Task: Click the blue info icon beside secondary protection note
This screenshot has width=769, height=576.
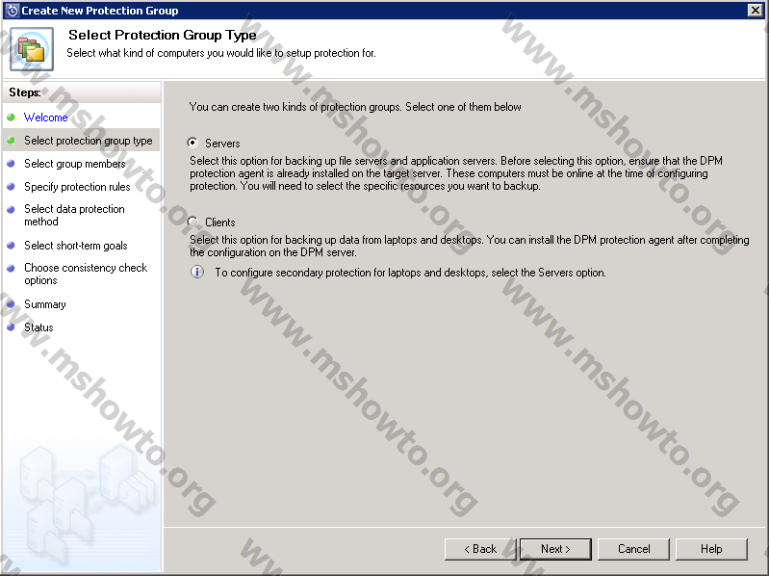Action: click(197, 273)
